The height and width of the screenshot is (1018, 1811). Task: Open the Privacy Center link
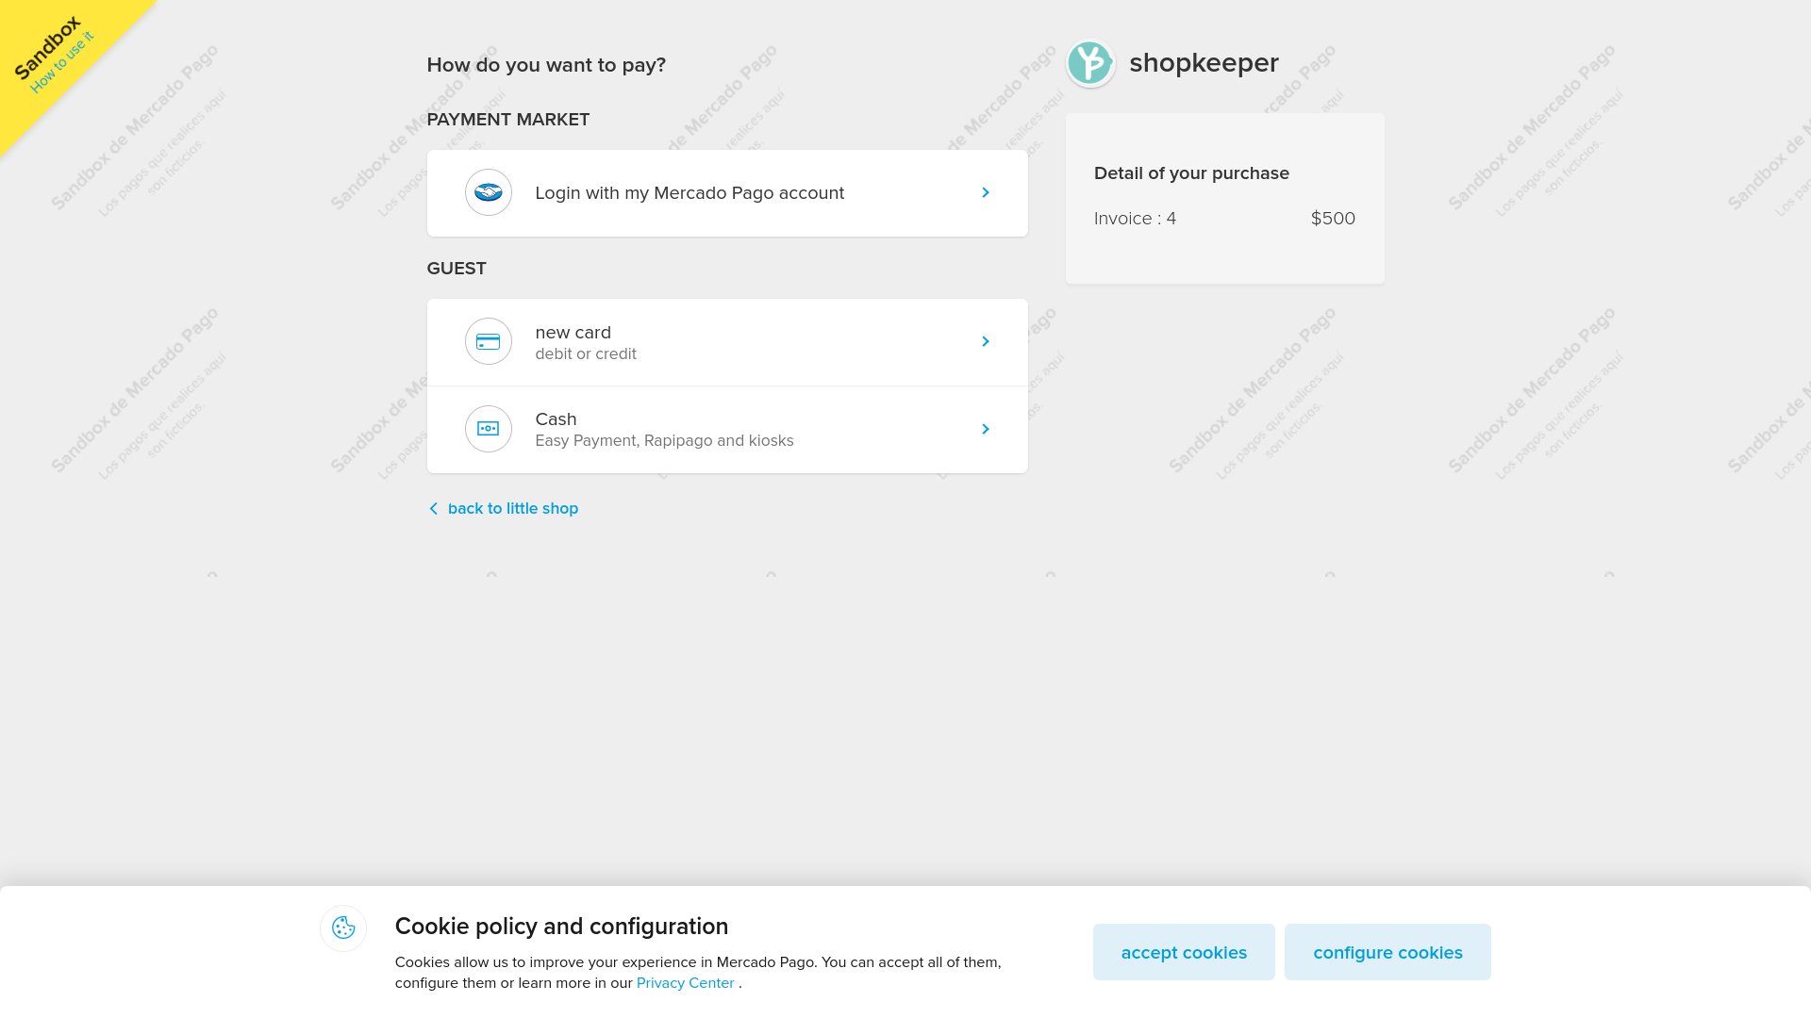(x=685, y=983)
